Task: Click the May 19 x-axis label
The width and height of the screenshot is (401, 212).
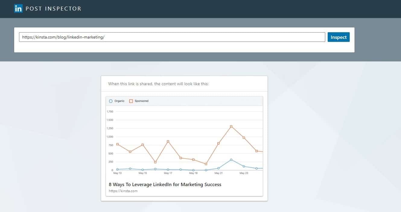Action: 193,173
